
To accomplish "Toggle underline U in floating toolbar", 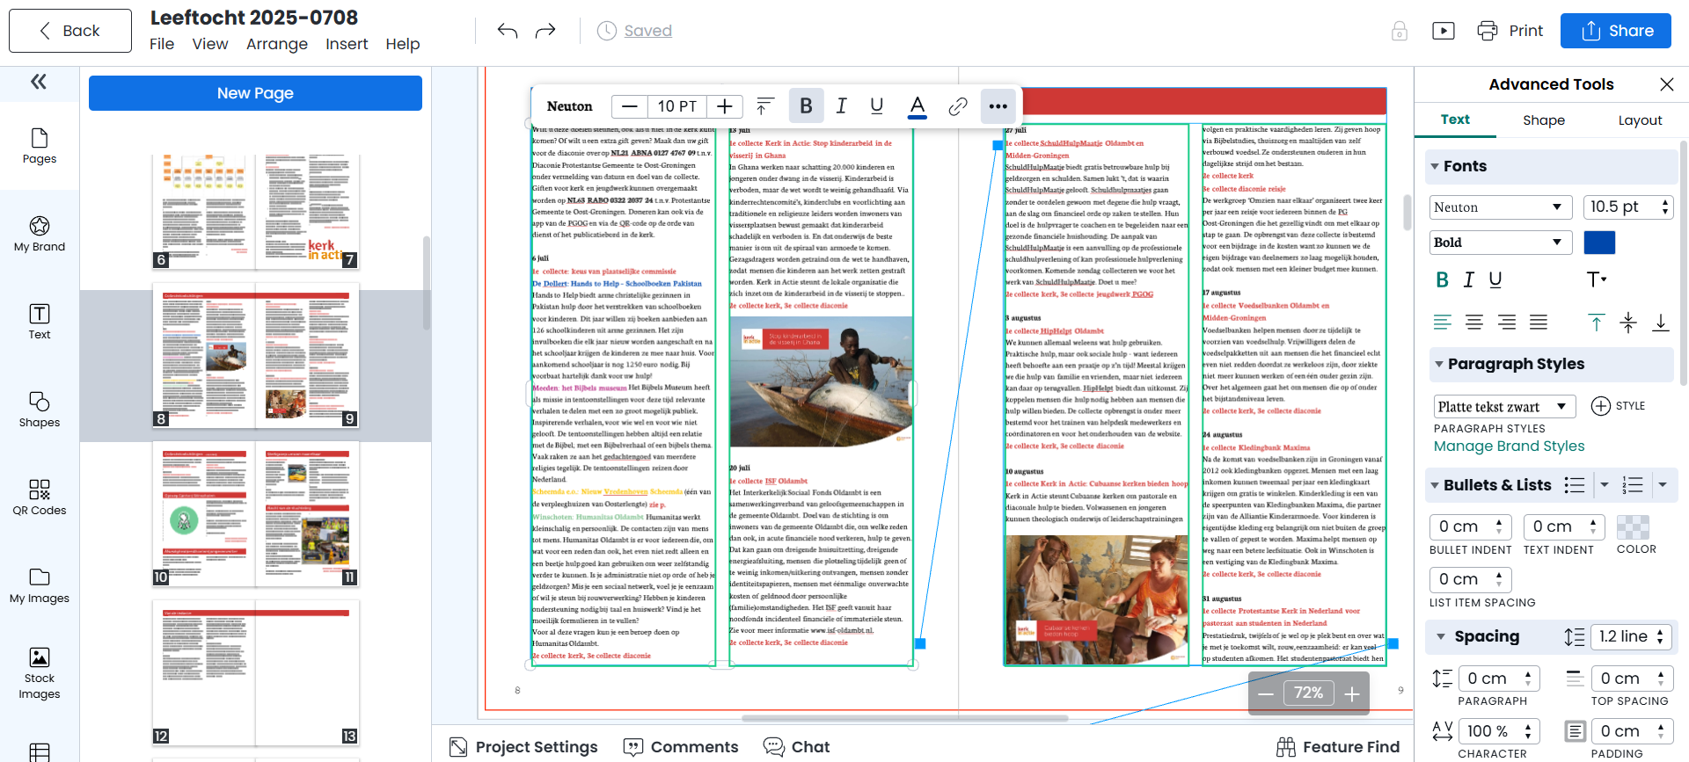I will (x=876, y=106).
